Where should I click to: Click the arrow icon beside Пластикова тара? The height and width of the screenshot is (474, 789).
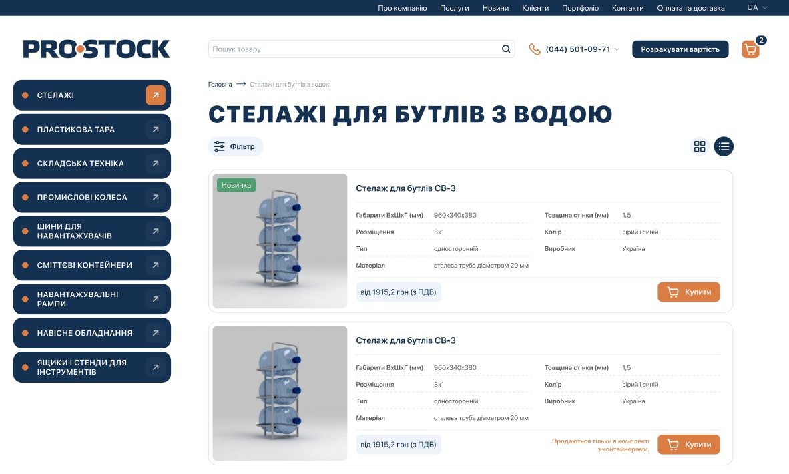(x=156, y=130)
